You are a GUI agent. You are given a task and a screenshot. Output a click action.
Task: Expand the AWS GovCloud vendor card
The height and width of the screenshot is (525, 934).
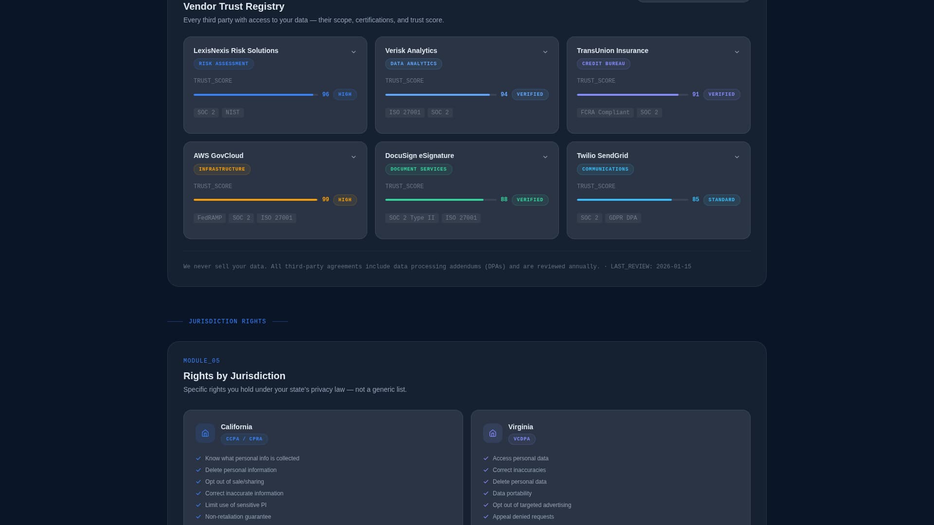coord(354,157)
